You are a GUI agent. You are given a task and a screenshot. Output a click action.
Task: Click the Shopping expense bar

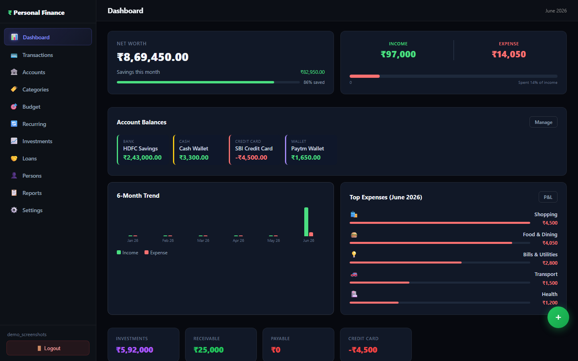440,223
